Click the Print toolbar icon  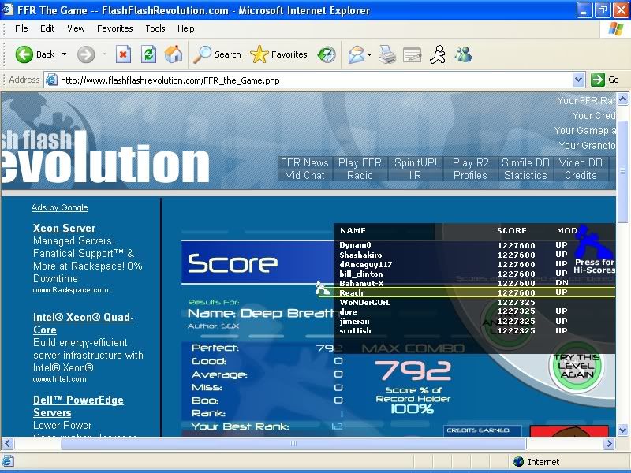coord(386,54)
